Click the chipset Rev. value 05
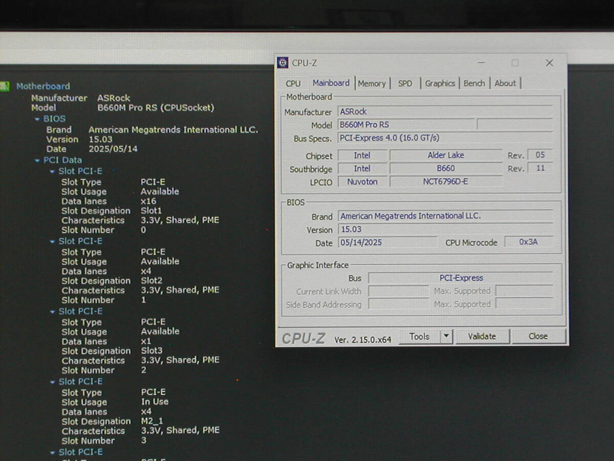 pos(540,155)
